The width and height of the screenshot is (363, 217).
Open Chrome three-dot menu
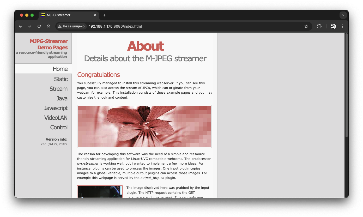[x=343, y=26]
